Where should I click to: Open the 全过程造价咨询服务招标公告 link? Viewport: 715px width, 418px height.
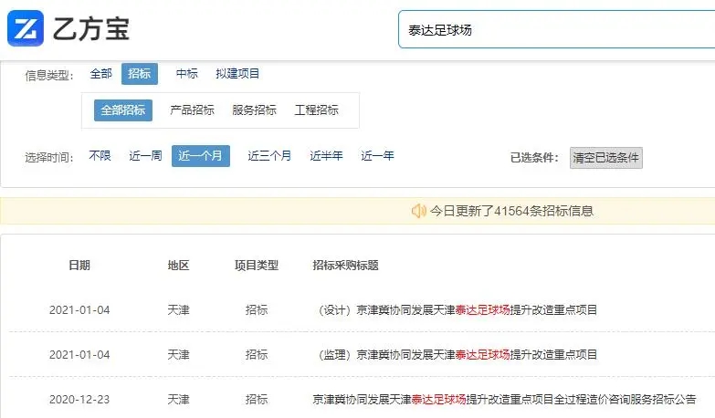(504, 400)
